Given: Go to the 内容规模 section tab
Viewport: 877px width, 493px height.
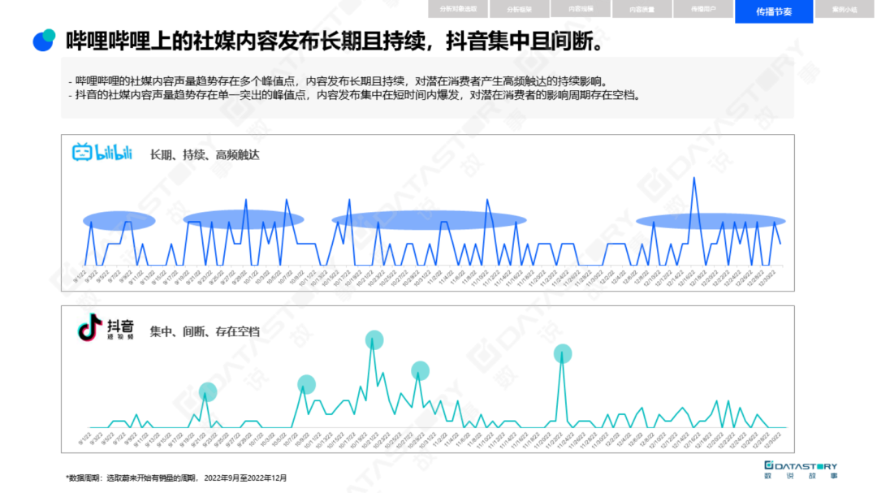Looking at the screenshot, I should pos(581,9).
